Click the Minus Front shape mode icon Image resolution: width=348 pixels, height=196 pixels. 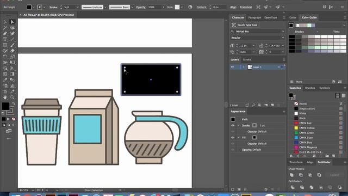(x=301, y=175)
